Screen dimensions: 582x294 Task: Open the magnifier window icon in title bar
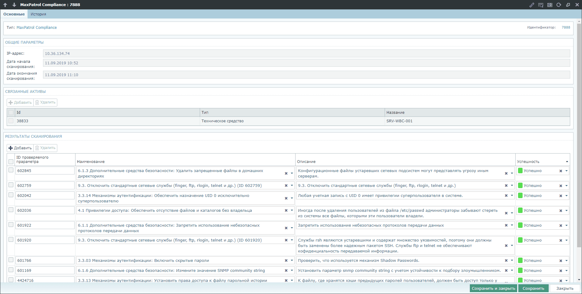[x=541, y=5]
